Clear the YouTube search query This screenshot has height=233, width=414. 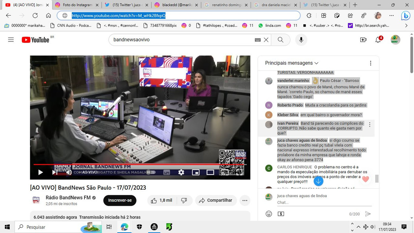266,40
